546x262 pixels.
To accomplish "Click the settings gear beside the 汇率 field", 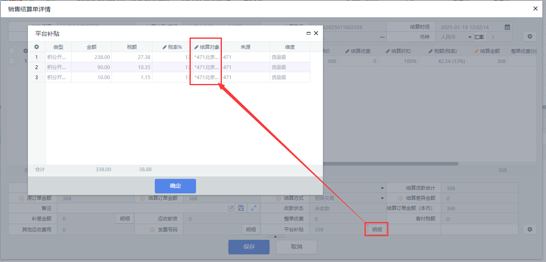I will 529,37.
